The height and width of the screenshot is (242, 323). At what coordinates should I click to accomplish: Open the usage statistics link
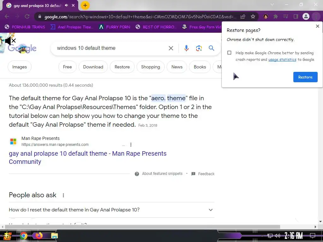(282, 60)
